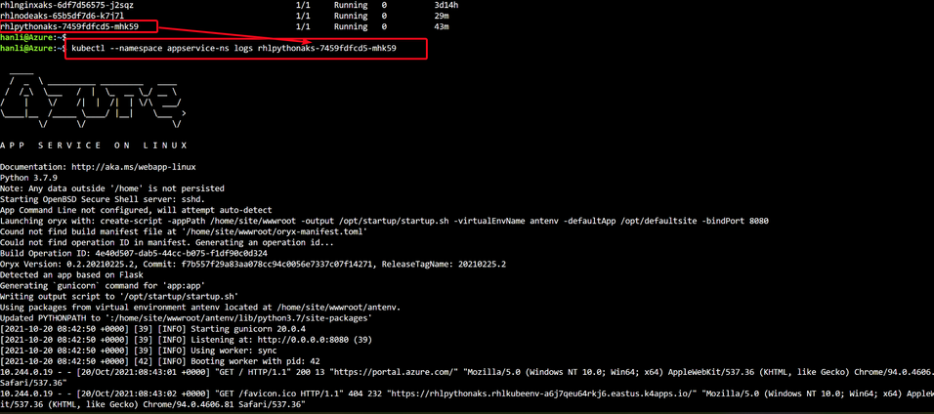Click rhlpythonaks-7459fdfcd5-mhk59 in the pod list row
This screenshot has height=414, width=934.
click(x=69, y=26)
